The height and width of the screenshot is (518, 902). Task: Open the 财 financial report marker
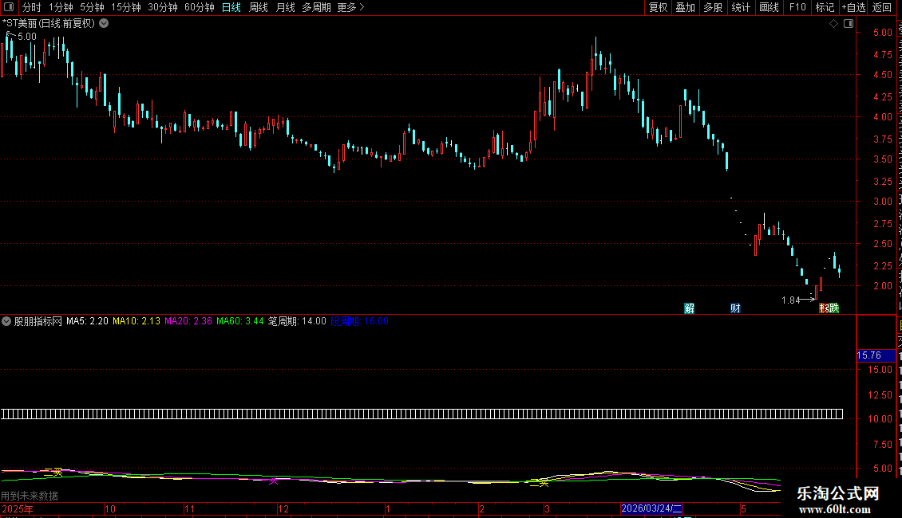[735, 308]
